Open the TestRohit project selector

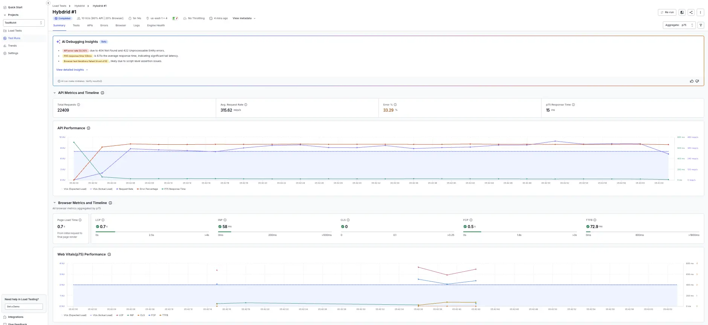pyautogui.click(x=24, y=23)
